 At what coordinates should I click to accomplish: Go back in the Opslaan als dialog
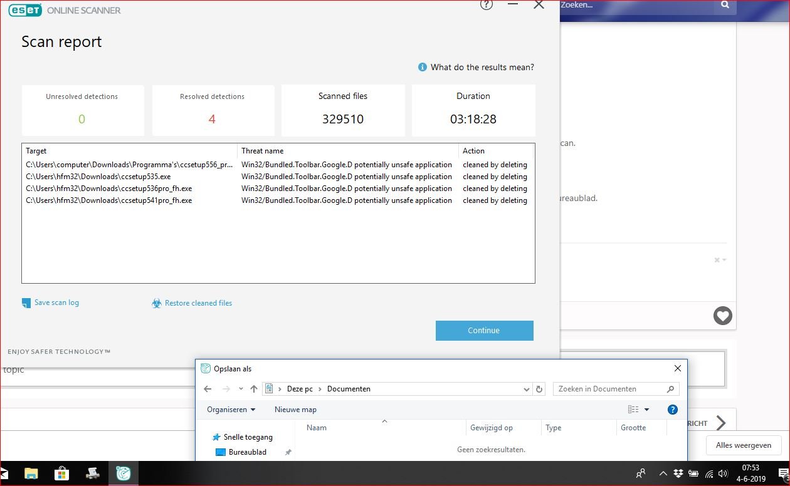208,389
